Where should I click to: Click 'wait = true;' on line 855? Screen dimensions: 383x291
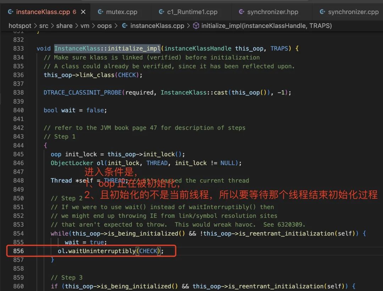86,242
